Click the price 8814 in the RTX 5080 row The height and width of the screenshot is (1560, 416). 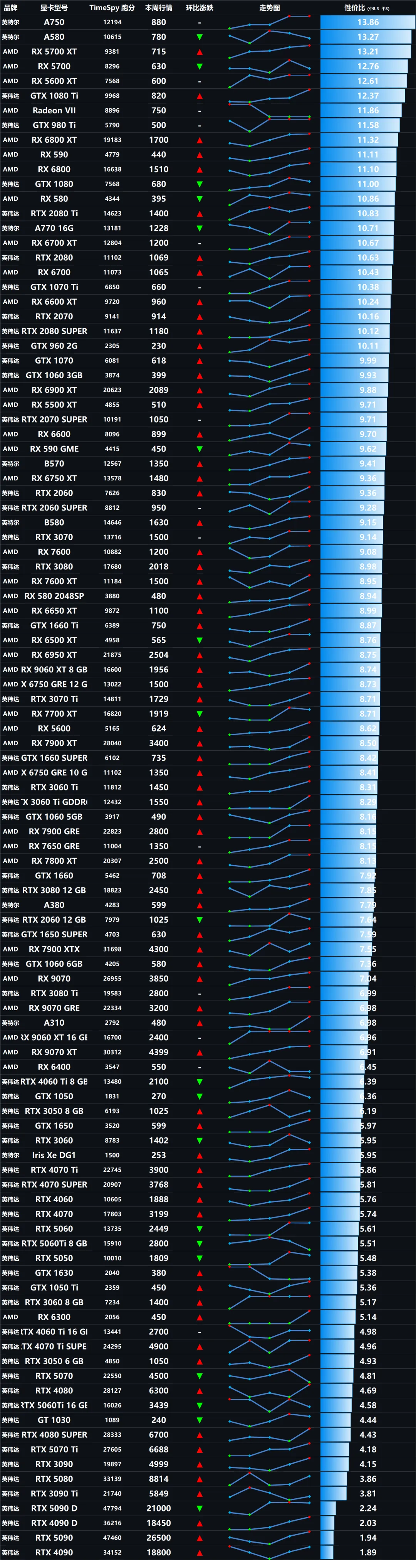(x=158, y=1479)
